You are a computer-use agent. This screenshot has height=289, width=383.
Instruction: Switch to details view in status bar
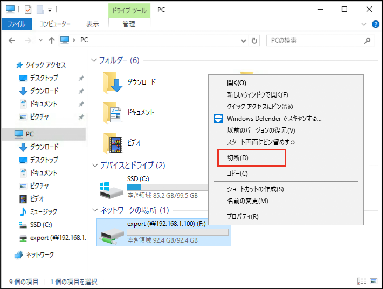[x=361, y=281]
